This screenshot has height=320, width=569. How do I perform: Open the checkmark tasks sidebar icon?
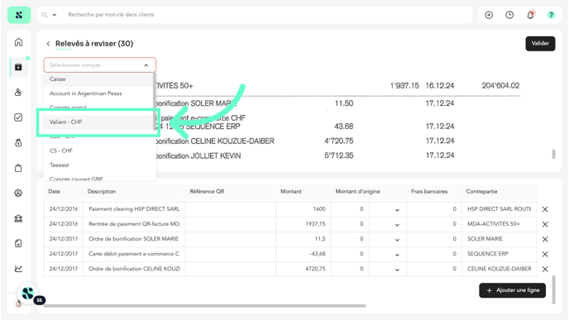[18, 117]
